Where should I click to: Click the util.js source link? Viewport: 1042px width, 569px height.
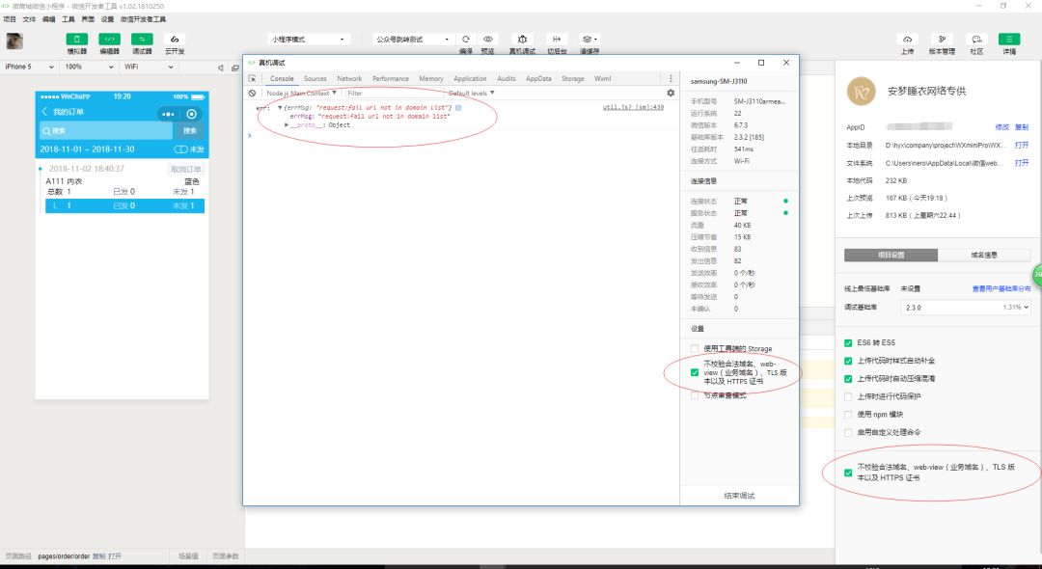click(x=633, y=107)
